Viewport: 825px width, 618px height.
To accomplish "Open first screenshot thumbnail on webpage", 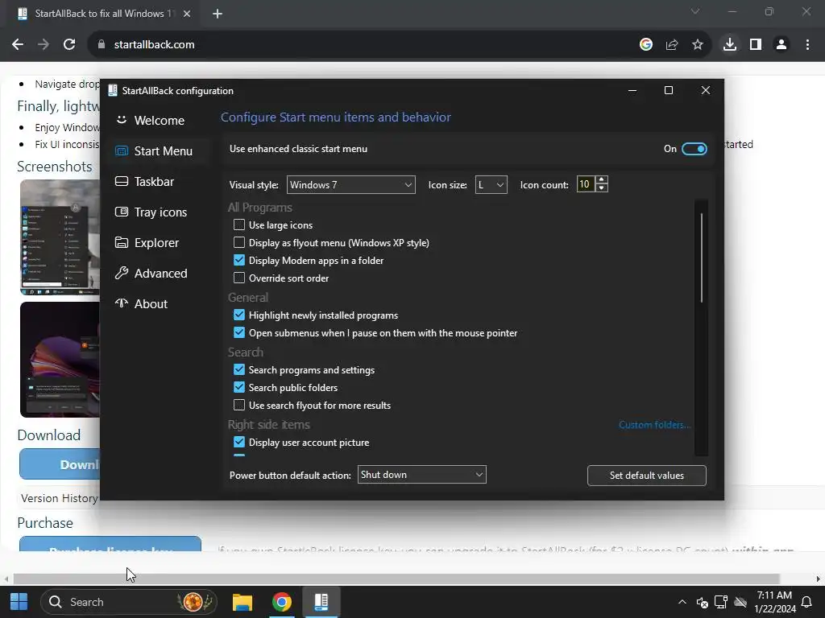I will 60,237.
